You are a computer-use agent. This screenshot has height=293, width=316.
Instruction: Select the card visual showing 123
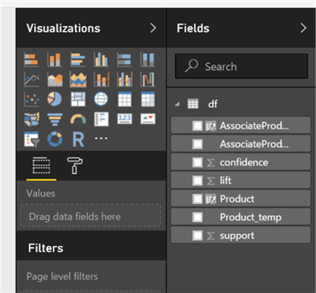125,119
